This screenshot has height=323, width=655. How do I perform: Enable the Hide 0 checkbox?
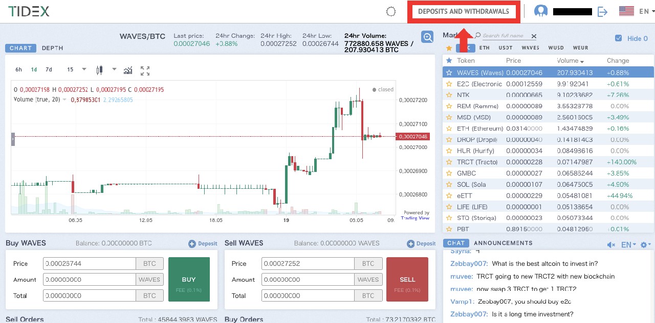[x=619, y=38]
